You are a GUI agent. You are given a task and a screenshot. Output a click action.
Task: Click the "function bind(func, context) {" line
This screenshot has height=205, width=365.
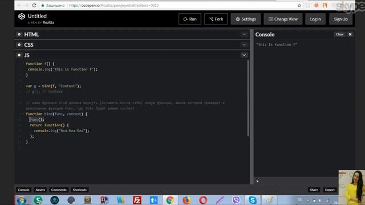pyautogui.click(x=56, y=114)
